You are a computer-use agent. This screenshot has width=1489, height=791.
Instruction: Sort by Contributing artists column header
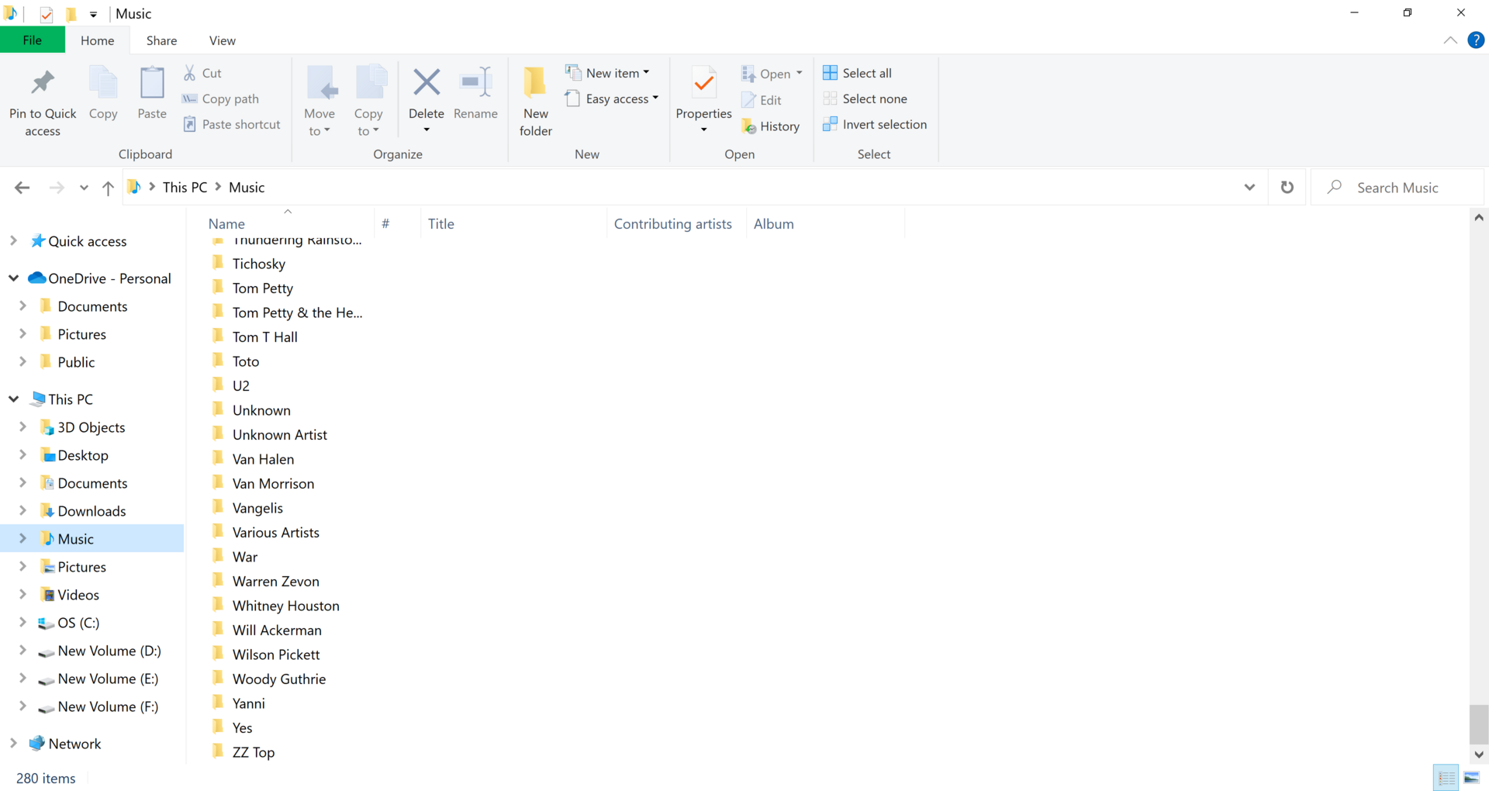point(673,224)
